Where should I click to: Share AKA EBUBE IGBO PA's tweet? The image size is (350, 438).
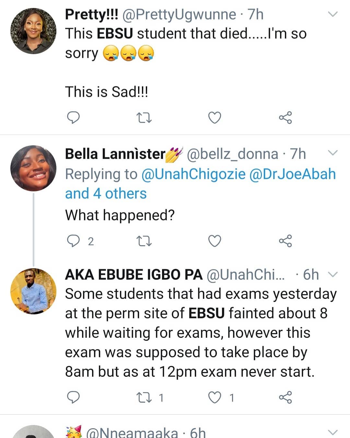pyautogui.click(x=285, y=397)
